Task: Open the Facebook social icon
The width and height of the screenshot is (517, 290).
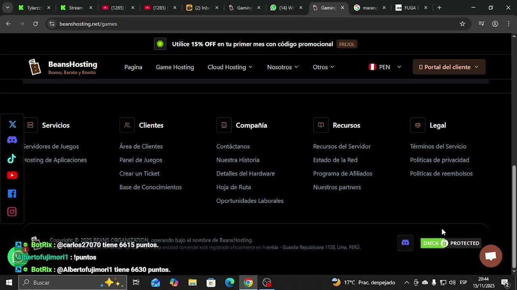Action: tap(12, 194)
